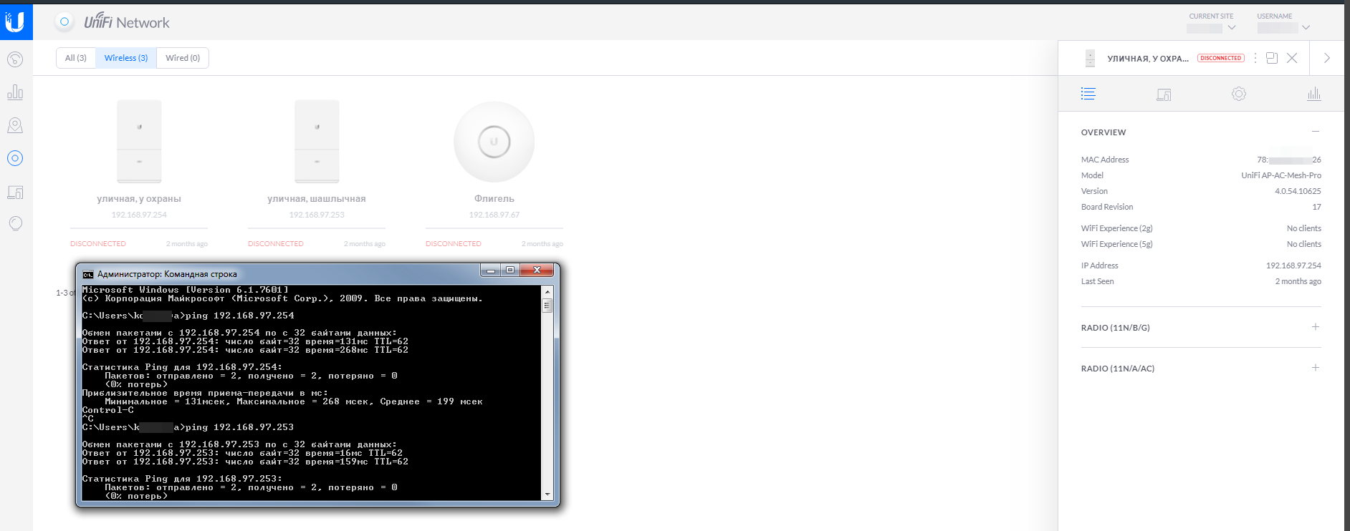The height and width of the screenshot is (531, 1350).
Task: Click the MAC Address value in Overview
Action: [x=1289, y=160]
